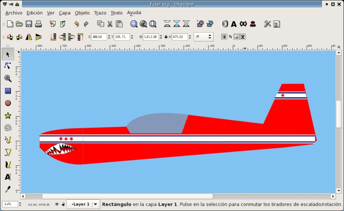Click the W width input field
The image size is (344, 211).
[x=151, y=37]
